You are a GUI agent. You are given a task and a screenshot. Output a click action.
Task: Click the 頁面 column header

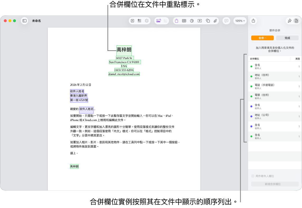pyautogui.click(x=298, y=59)
